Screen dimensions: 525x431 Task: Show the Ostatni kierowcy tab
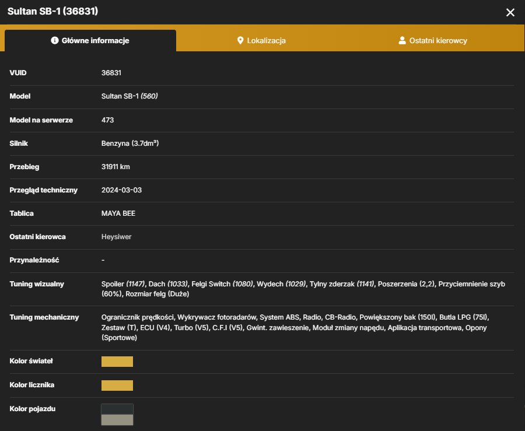click(x=433, y=40)
